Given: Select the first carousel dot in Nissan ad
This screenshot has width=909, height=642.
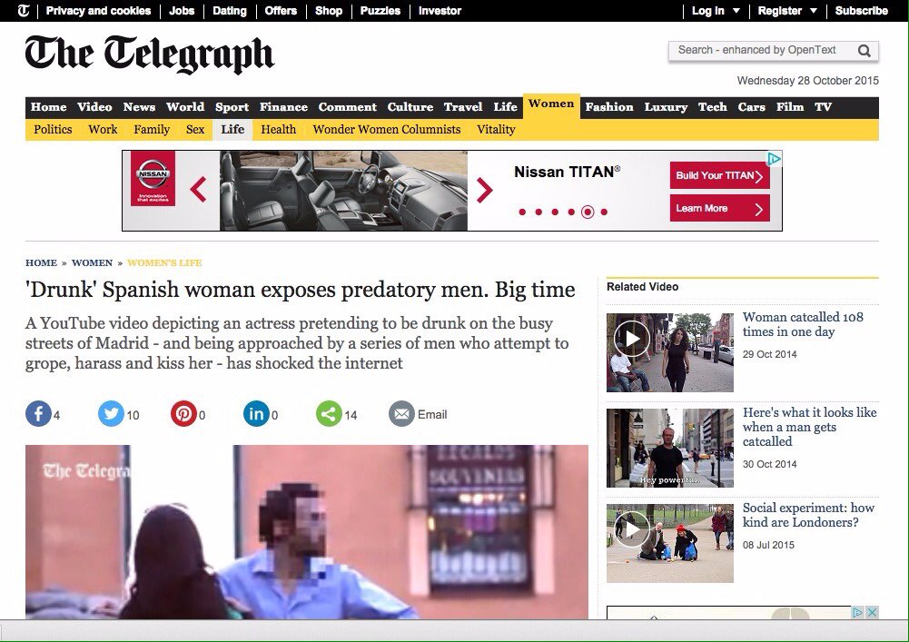Looking at the screenshot, I should (x=522, y=212).
